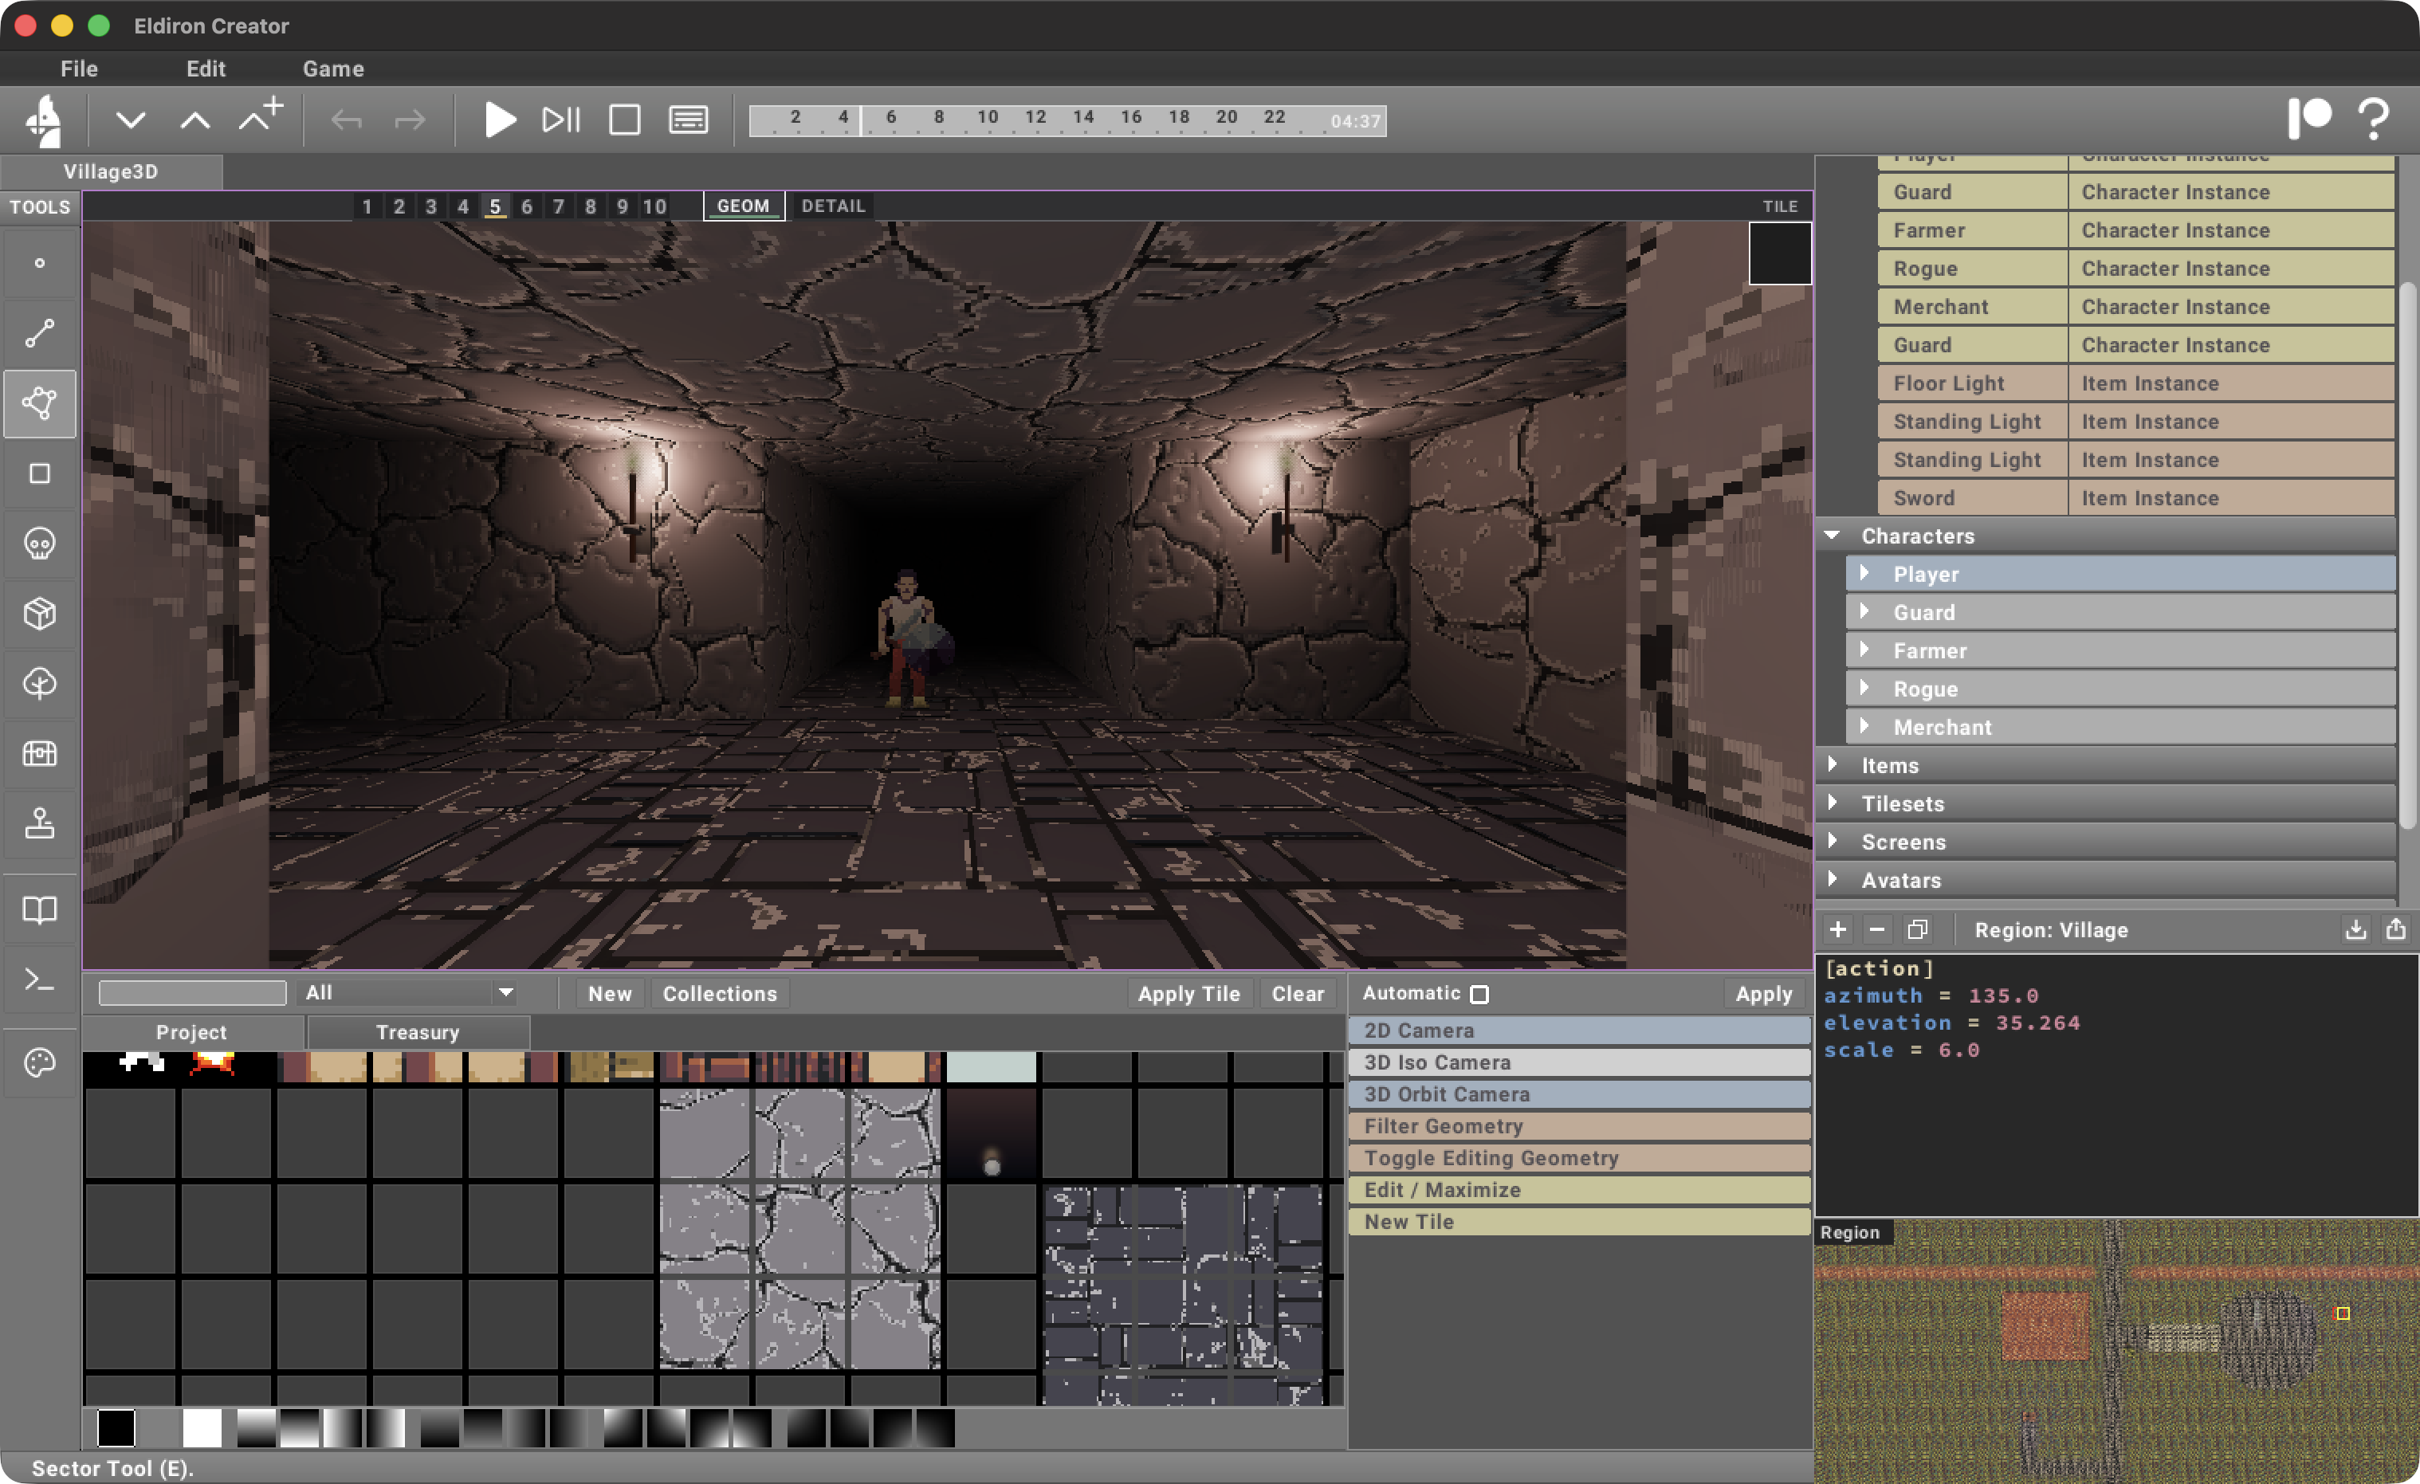Open the Game menu

[332, 69]
